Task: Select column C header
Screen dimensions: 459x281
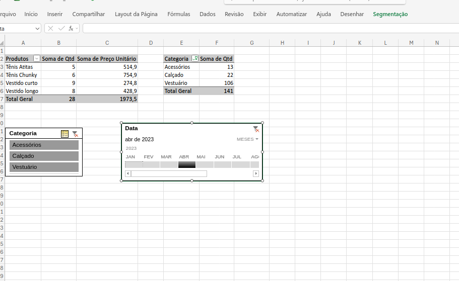Action: click(107, 43)
